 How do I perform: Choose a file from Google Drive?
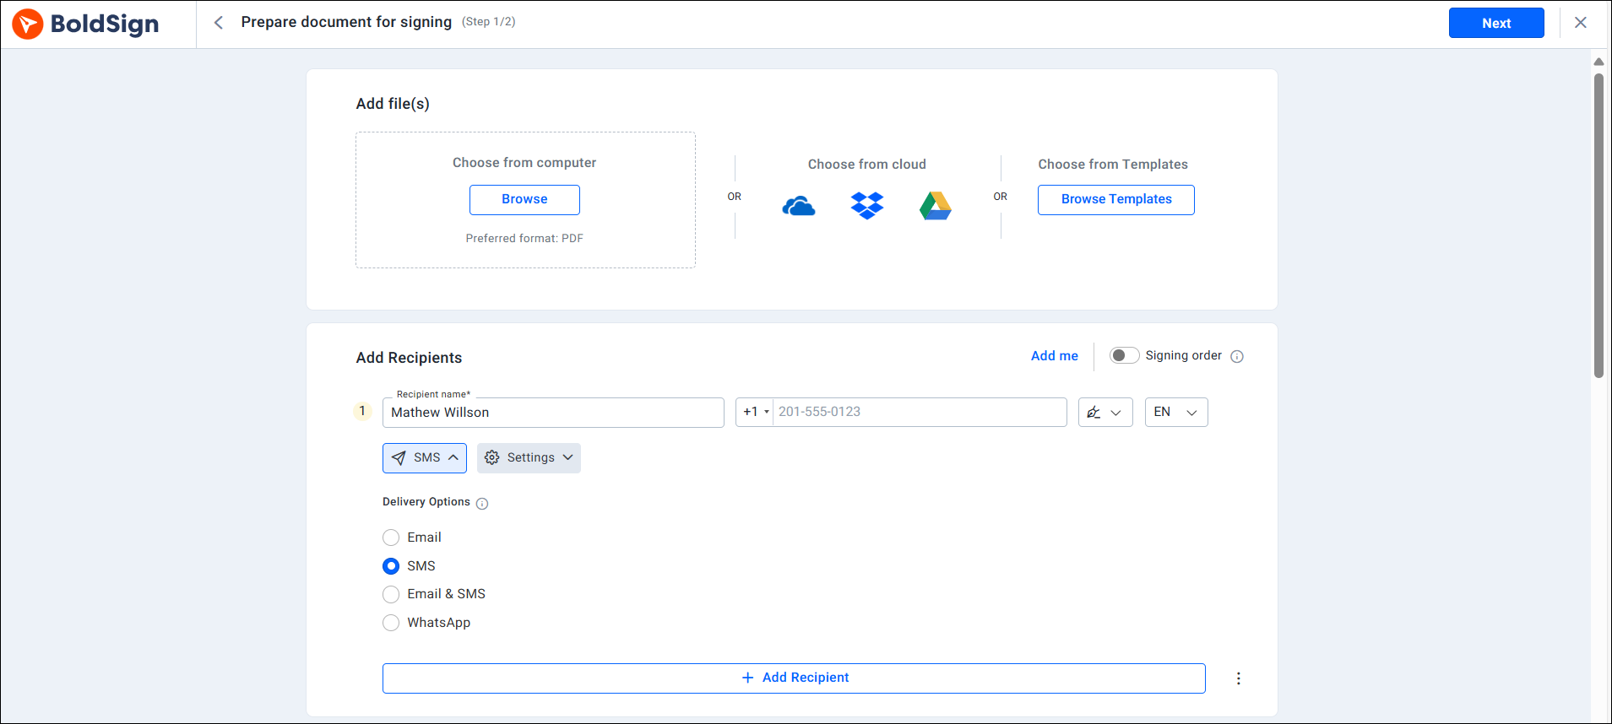(936, 206)
